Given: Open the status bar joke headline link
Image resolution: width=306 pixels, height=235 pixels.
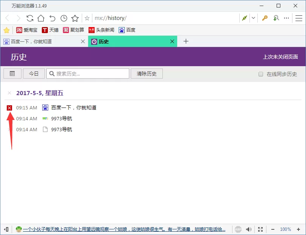Looking at the screenshot, I should point(124,229).
